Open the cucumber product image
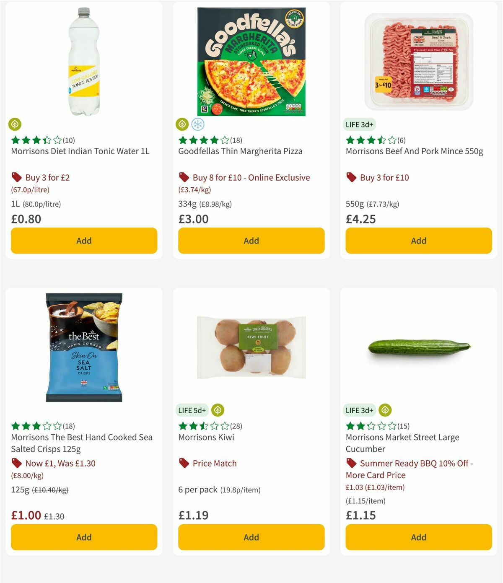 tap(418, 347)
